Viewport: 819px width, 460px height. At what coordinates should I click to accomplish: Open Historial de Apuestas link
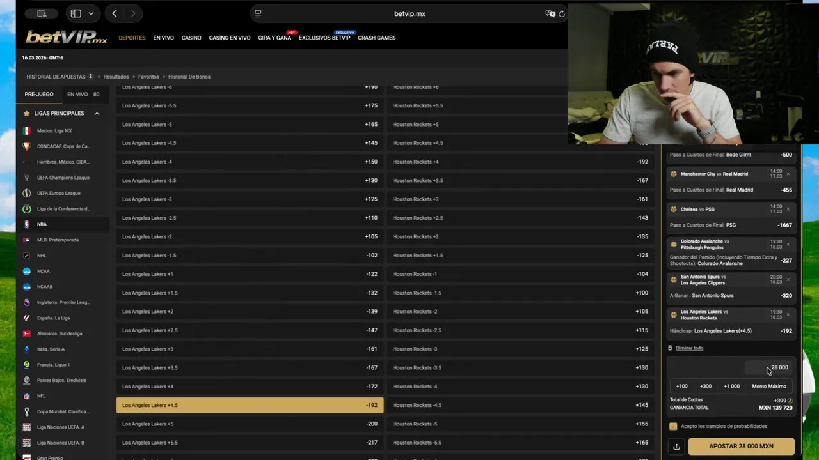[56, 77]
